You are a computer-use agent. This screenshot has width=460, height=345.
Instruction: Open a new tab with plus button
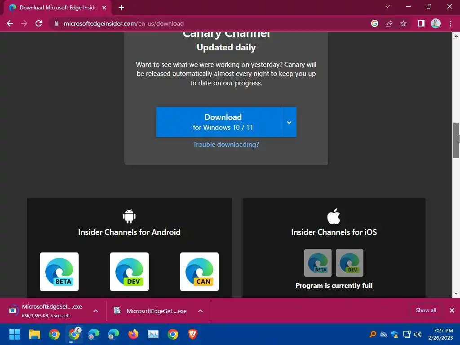pyautogui.click(x=121, y=8)
